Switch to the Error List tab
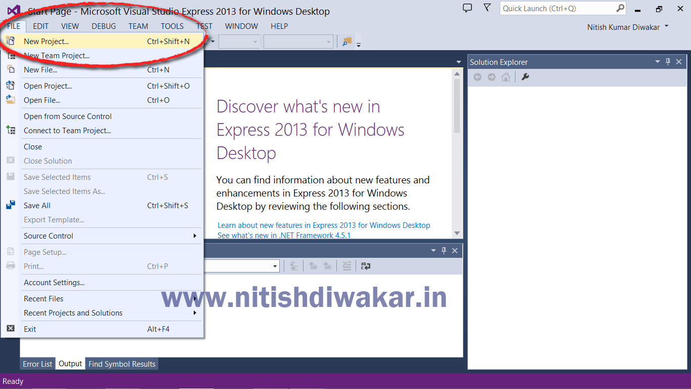691x389 pixels. pyautogui.click(x=37, y=364)
